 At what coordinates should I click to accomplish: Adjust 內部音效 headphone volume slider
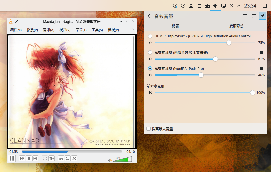click(205, 59)
